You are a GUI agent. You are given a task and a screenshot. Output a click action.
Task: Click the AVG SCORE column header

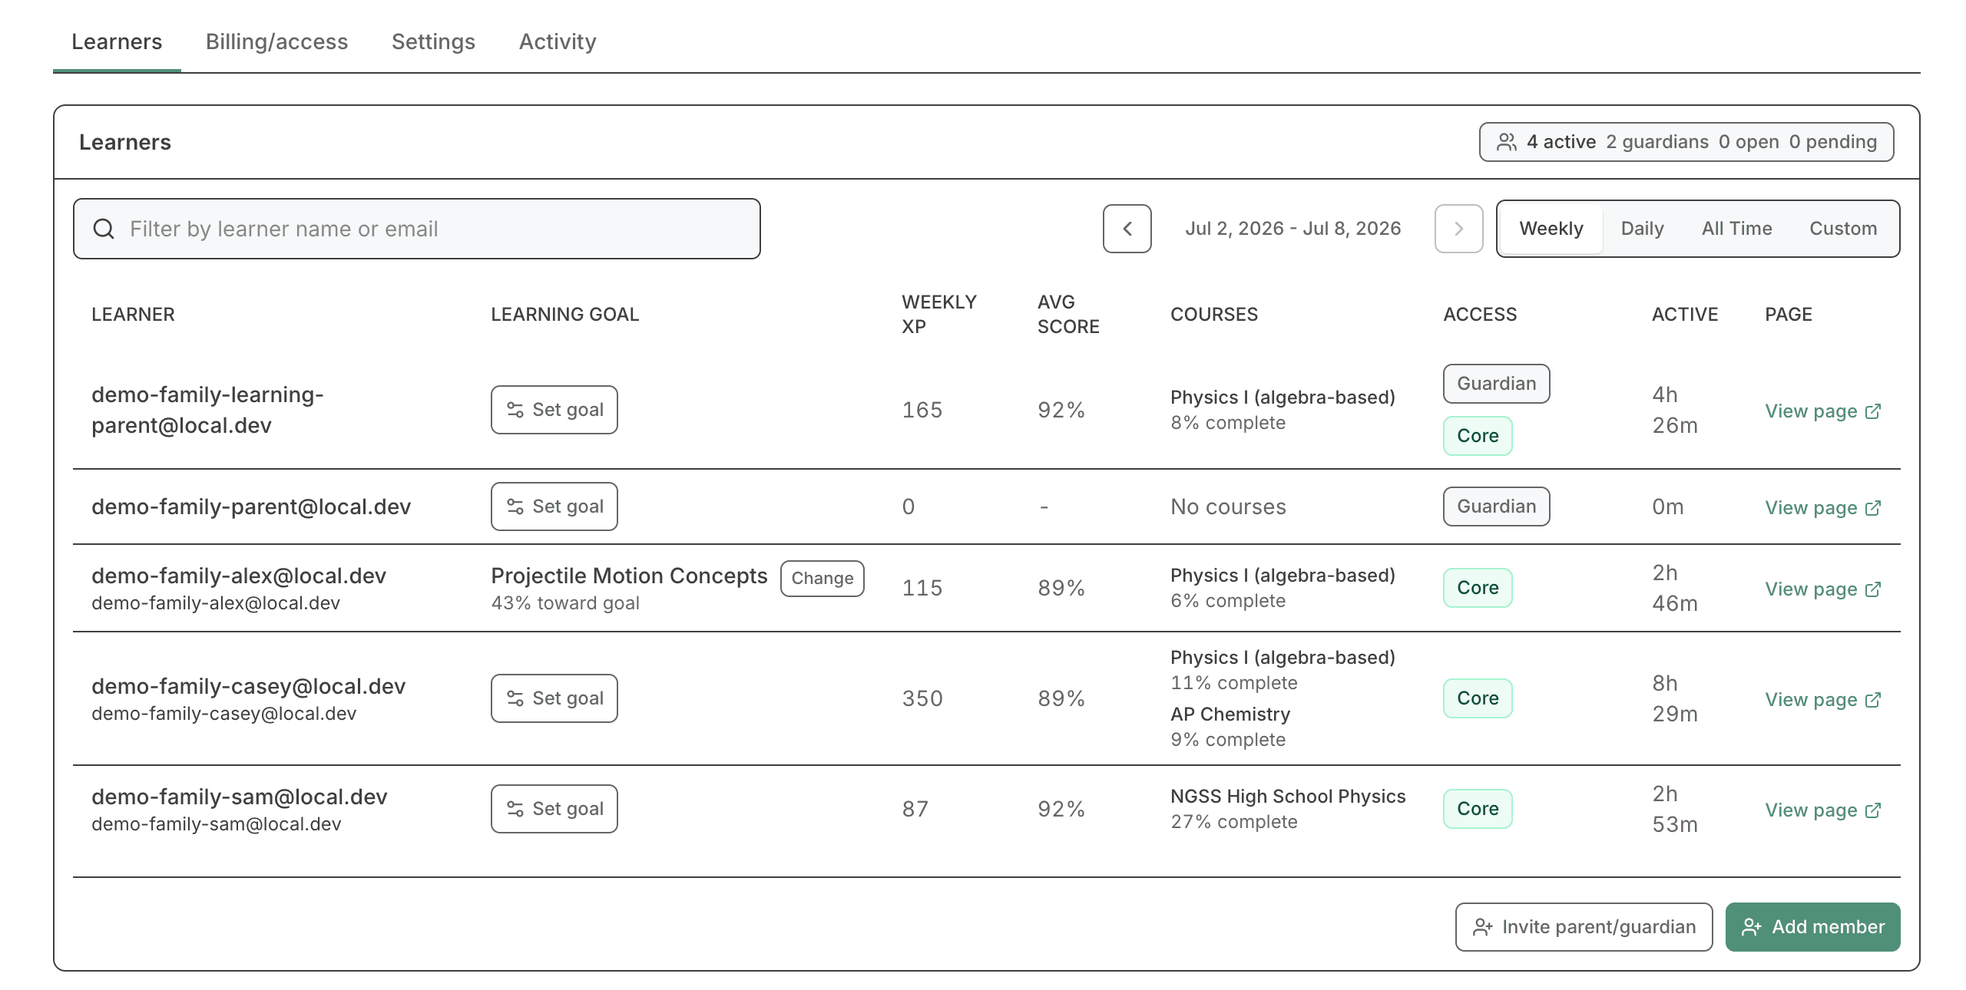pos(1068,315)
